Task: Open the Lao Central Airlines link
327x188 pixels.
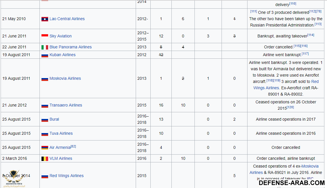Action: click(x=67, y=19)
